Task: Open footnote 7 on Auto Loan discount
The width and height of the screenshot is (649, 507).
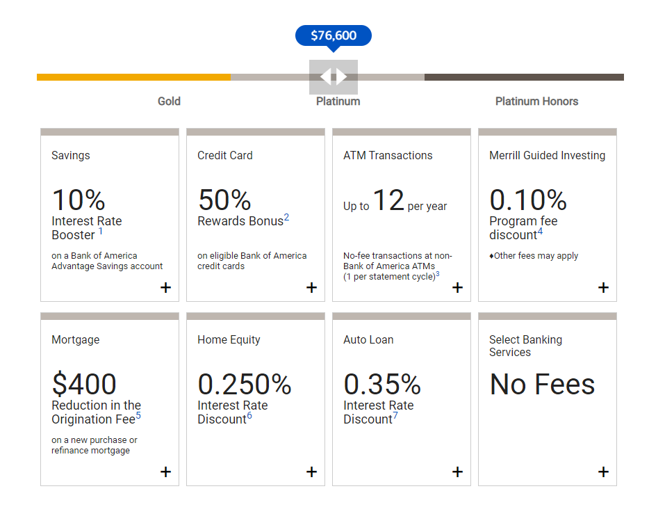Action: 395,415
